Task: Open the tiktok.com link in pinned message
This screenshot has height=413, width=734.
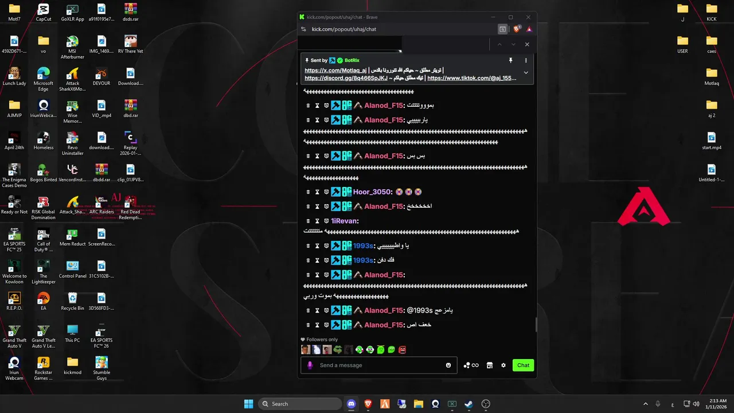Action: click(x=472, y=78)
